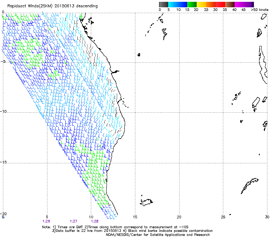Viewport: 270px width, 237px height.
Task: Click the dark purple 45-50 legend swatch
Action: pyautogui.click(x=249, y=4)
